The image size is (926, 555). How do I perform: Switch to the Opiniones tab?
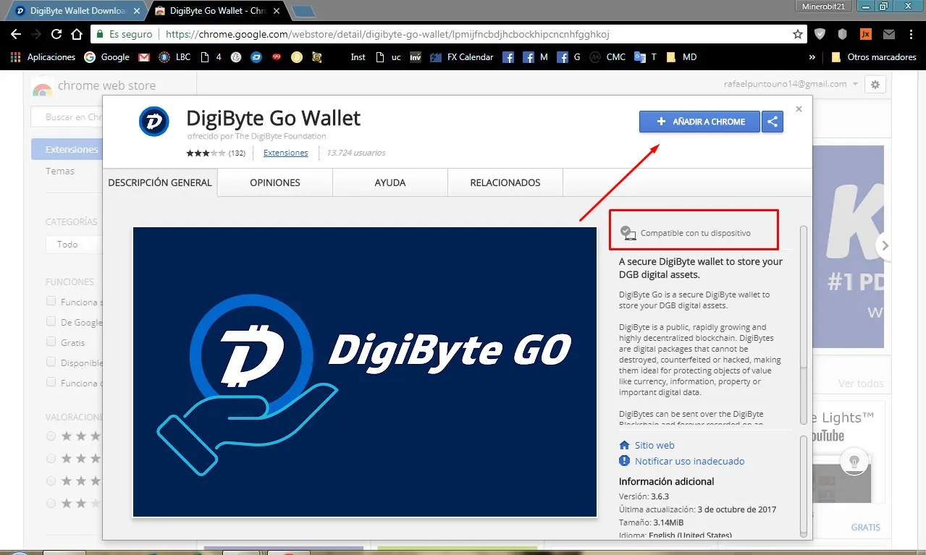pyautogui.click(x=275, y=182)
